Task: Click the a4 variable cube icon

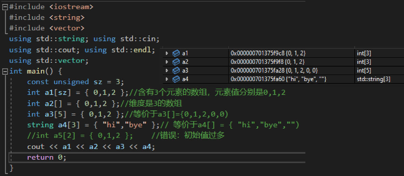Action: [176, 79]
